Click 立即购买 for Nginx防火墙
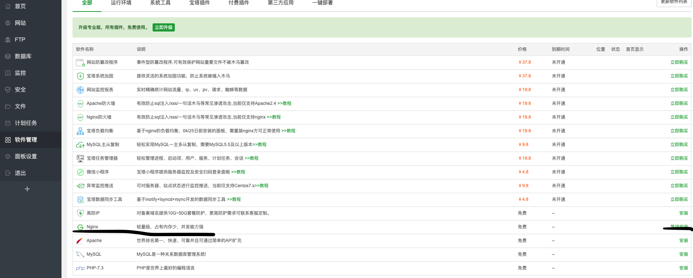The image size is (693, 278). tap(679, 117)
